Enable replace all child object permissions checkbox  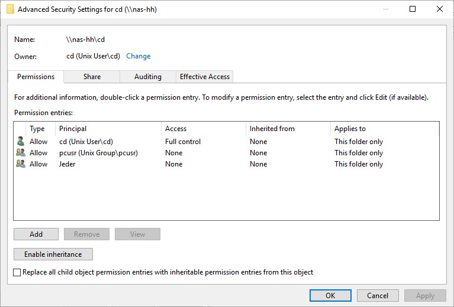pyautogui.click(x=17, y=273)
